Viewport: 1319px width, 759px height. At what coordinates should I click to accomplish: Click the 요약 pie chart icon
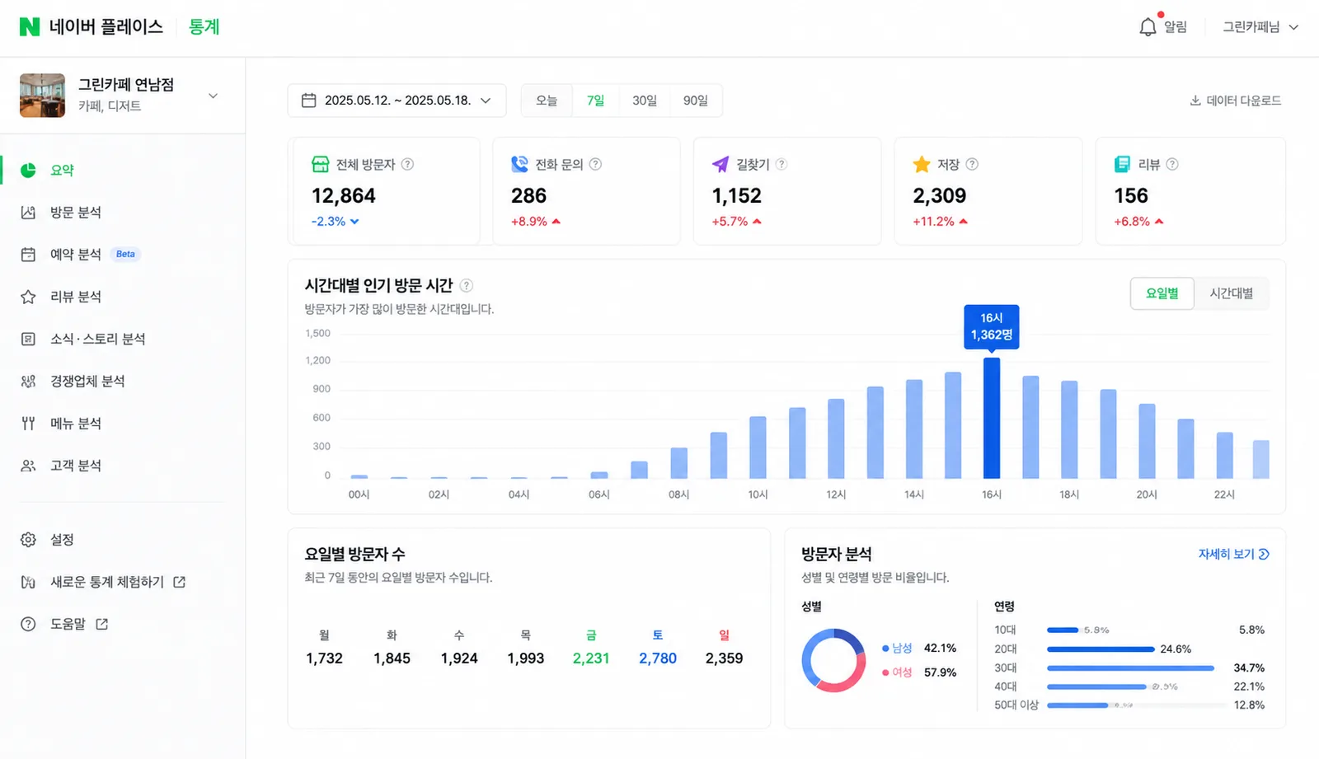click(28, 170)
